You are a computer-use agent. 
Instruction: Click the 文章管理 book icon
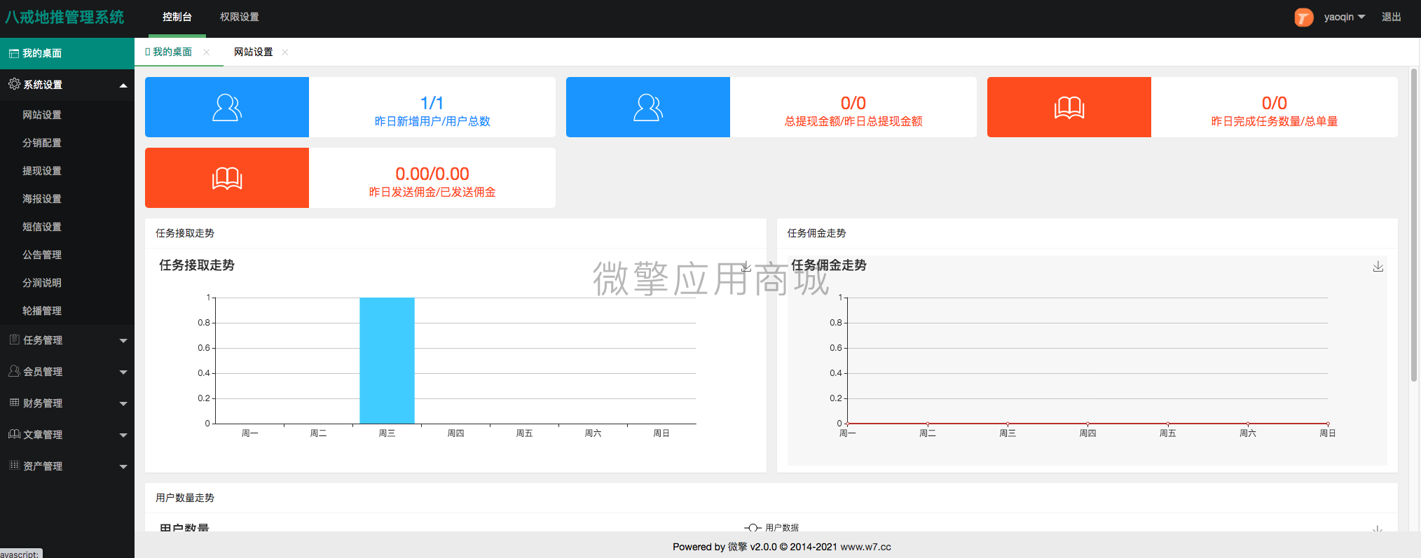(14, 434)
